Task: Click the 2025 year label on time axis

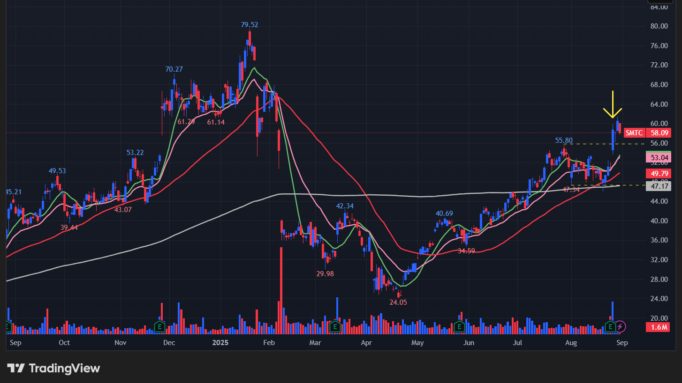Action: 220,342
